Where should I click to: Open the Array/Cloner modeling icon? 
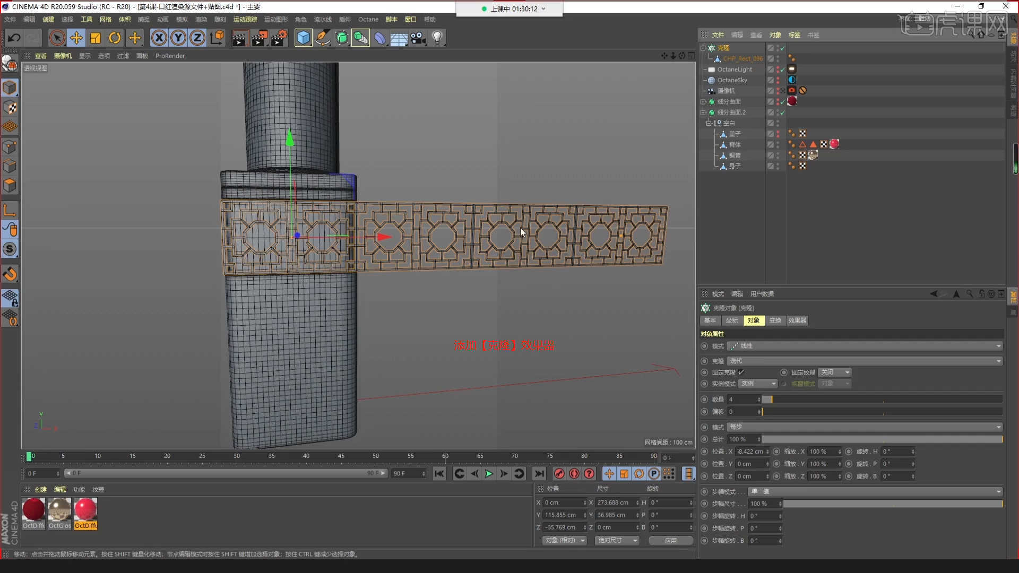360,38
